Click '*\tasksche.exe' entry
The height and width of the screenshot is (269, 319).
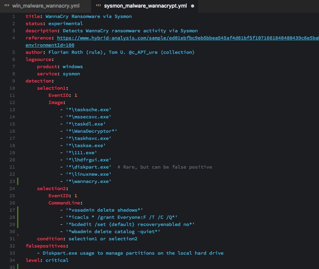pyautogui.click(x=89, y=110)
